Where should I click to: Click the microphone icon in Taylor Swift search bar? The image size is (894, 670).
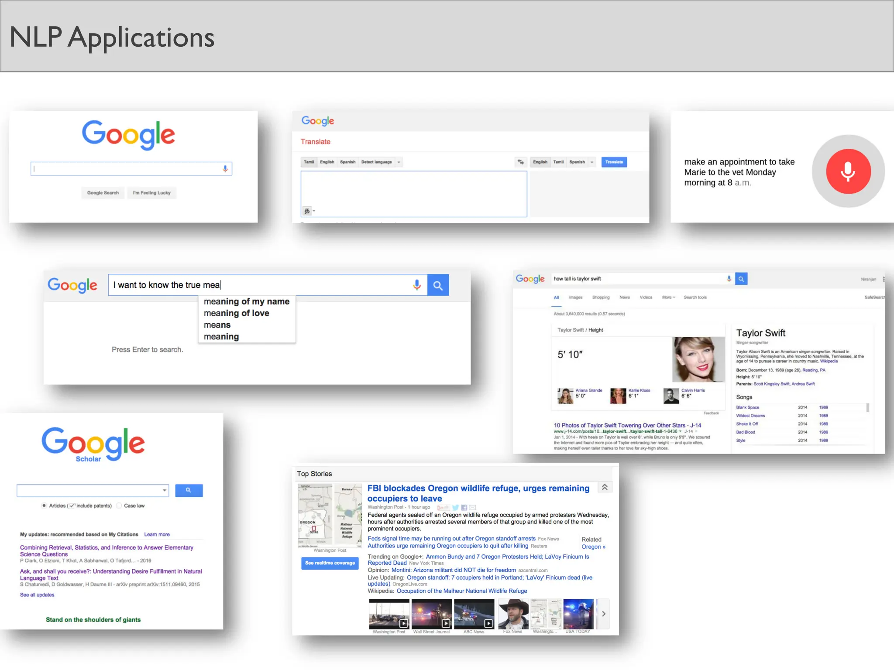729,279
